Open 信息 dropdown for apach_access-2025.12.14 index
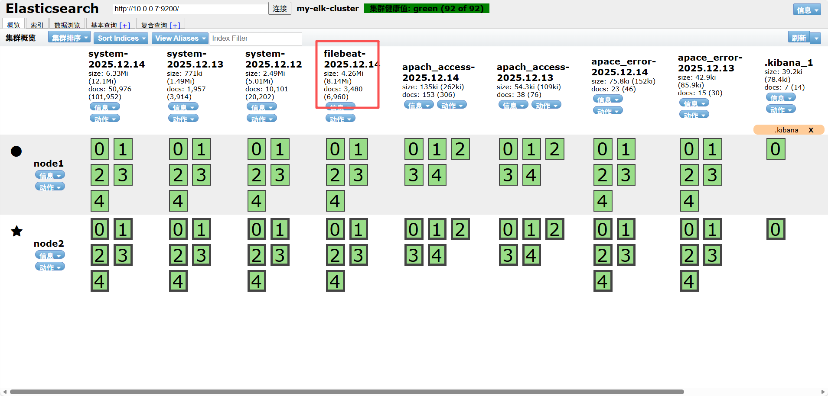 [x=419, y=105]
